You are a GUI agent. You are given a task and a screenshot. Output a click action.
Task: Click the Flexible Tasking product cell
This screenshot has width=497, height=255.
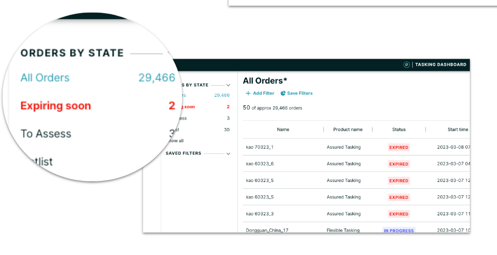tap(343, 230)
